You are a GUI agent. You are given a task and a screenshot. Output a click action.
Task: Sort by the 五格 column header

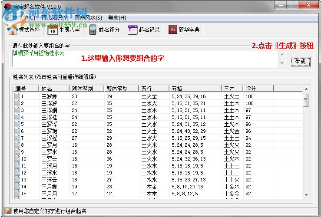(195, 89)
